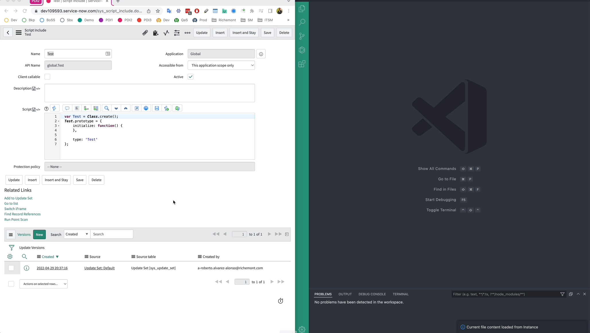Switch to the TERMINAL tab
The image size is (590, 333).
(401, 294)
